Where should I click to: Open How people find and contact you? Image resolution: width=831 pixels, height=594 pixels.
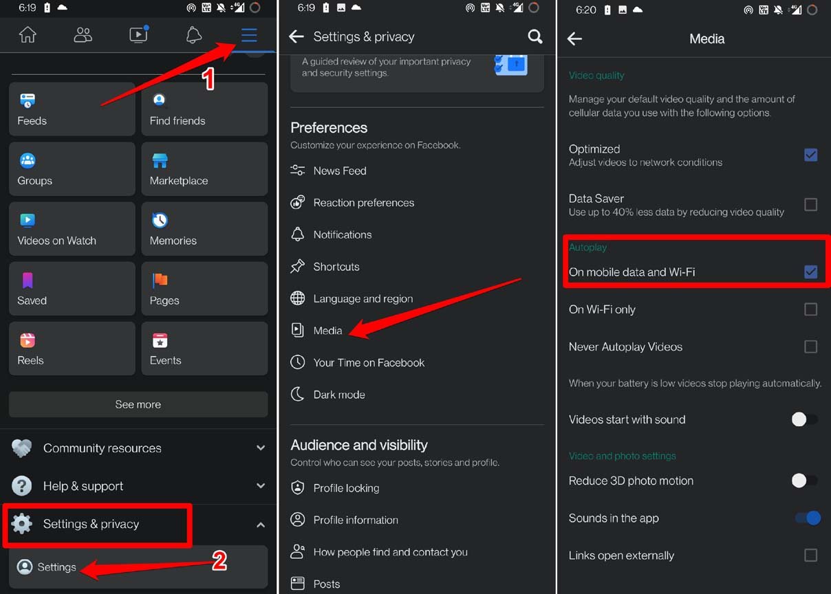pos(417,552)
